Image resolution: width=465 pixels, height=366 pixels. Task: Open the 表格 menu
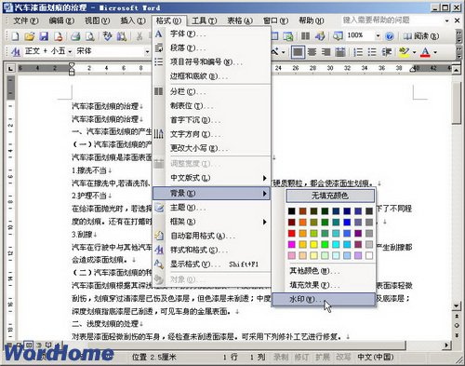tap(240, 20)
